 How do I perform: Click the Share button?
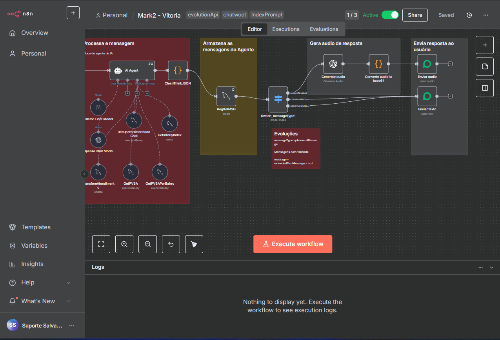415,15
